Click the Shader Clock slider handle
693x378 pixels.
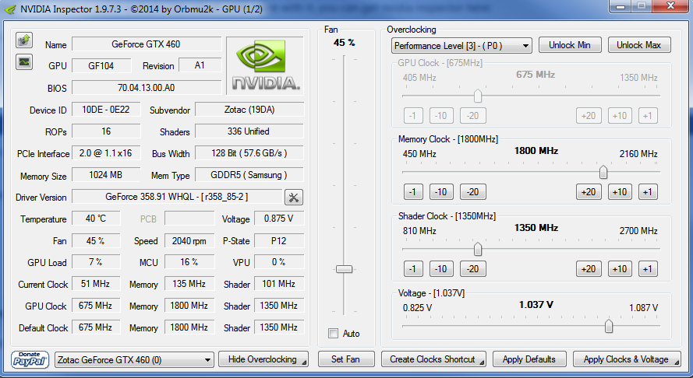[x=477, y=249]
